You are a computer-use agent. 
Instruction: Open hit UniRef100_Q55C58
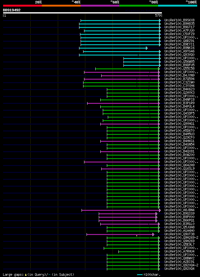179,68
